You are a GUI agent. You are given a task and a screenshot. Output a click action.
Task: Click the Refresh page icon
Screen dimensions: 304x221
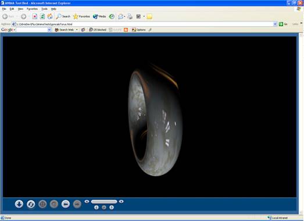pyautogui.click(x=42, y=16)
